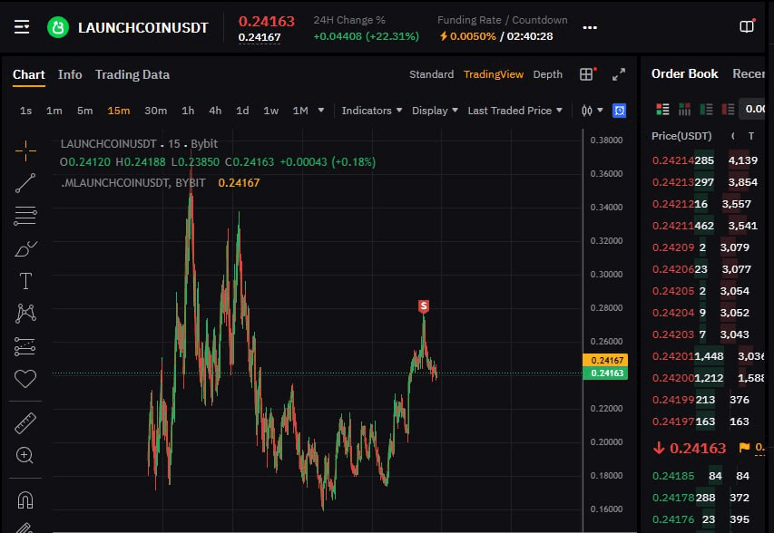Click the green LAUNCHCOIN coin logo
The image size is (774, 533).
pos(58,27)
